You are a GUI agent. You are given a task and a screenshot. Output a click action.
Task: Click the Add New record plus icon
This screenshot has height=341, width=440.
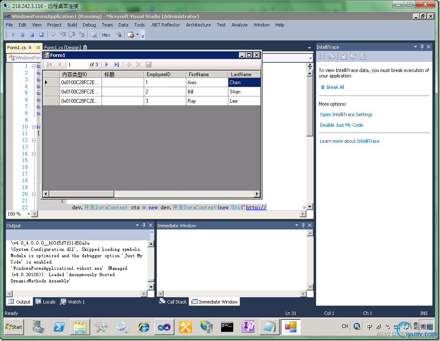(x=129, y=64)
